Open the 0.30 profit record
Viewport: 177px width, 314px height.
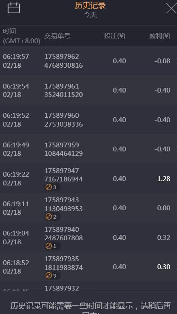(x=88, y=267)
